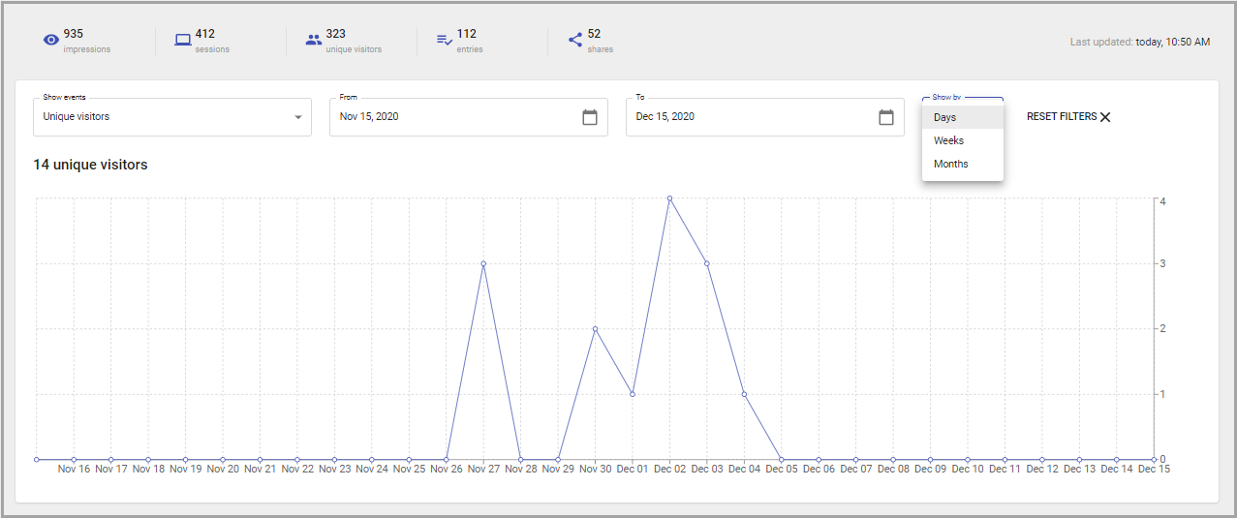Click the Nov 30 data point on chart
Image resolution: width=1237 pixels, height=518 pixels.
[x=595, y=329]
